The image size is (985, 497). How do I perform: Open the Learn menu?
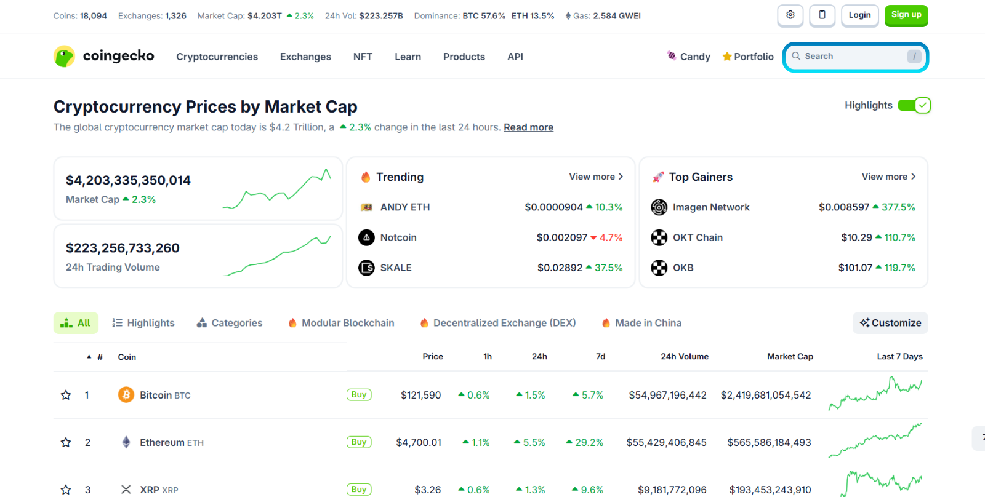tap(408, 57)
